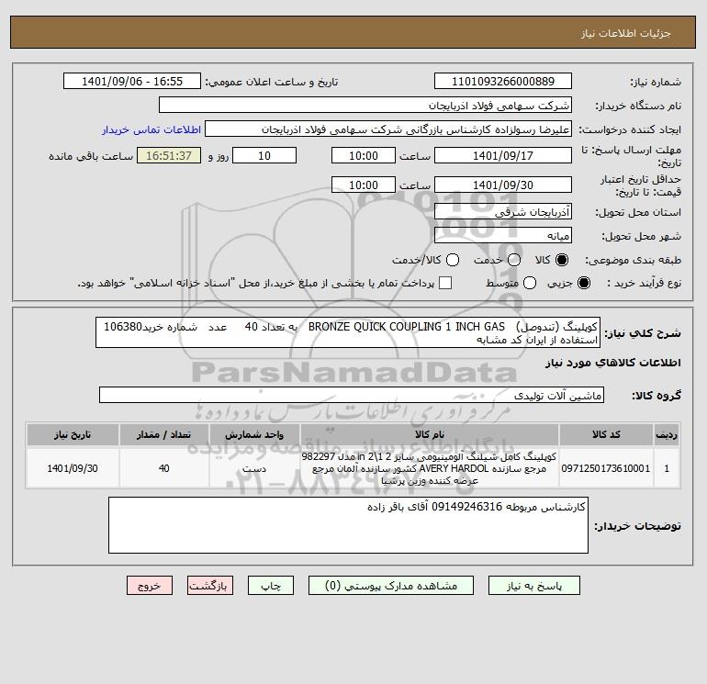Open مشاهده مدارک پیوستی (0) button
The height and width of the screenshot is (684, 707).
point(391,585)
